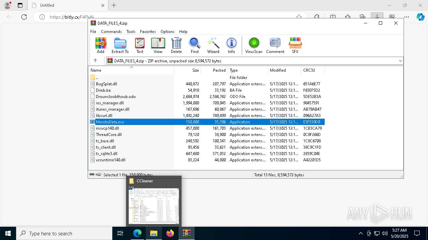This screenshot has width=428, height=240.
Task: Click the taskbar search box
Action: tap(64, 233)
